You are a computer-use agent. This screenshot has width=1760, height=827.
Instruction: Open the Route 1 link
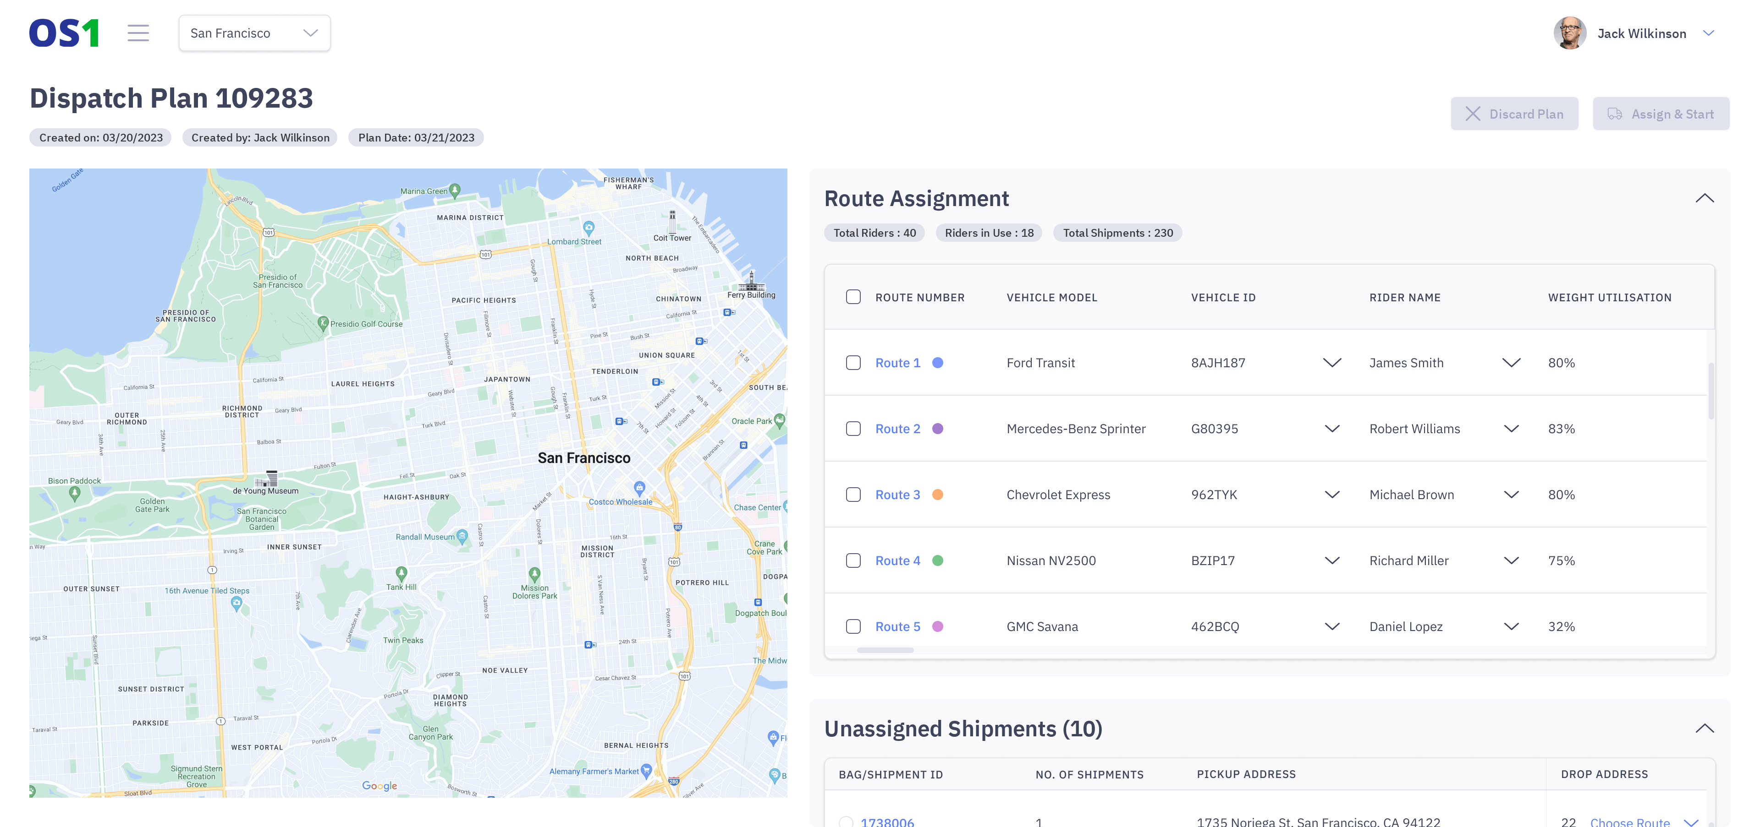click(897, 363)
